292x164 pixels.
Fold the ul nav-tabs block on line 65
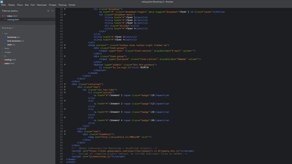point(65,90)
